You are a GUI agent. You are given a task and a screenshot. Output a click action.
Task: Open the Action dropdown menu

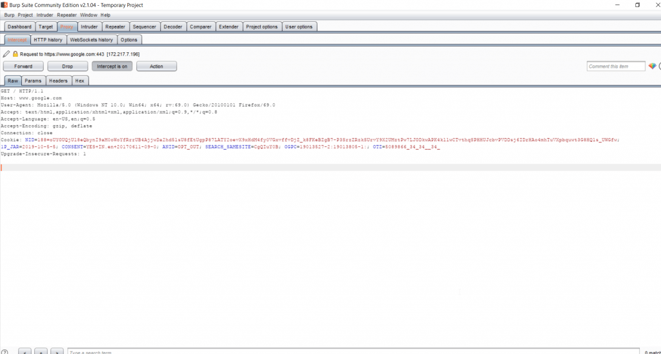coord(156,66)
